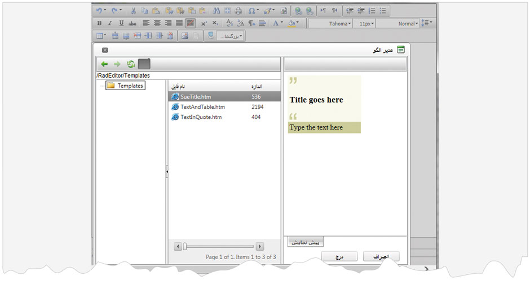Image resolution: width=530 pixels, height=289 pixels.
Task: Click the numbered list icon
Action: pyautogui.click(x=372, y=11)
